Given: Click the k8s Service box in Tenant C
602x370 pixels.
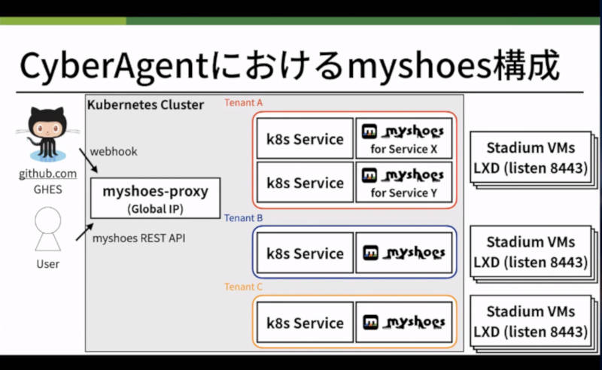Looking at the screenshot, I should tap(305, 323).
